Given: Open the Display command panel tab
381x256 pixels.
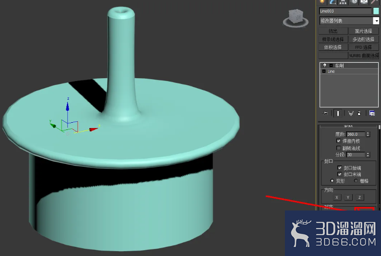Looking at the screenshot, I should click(x=364, y=2).
